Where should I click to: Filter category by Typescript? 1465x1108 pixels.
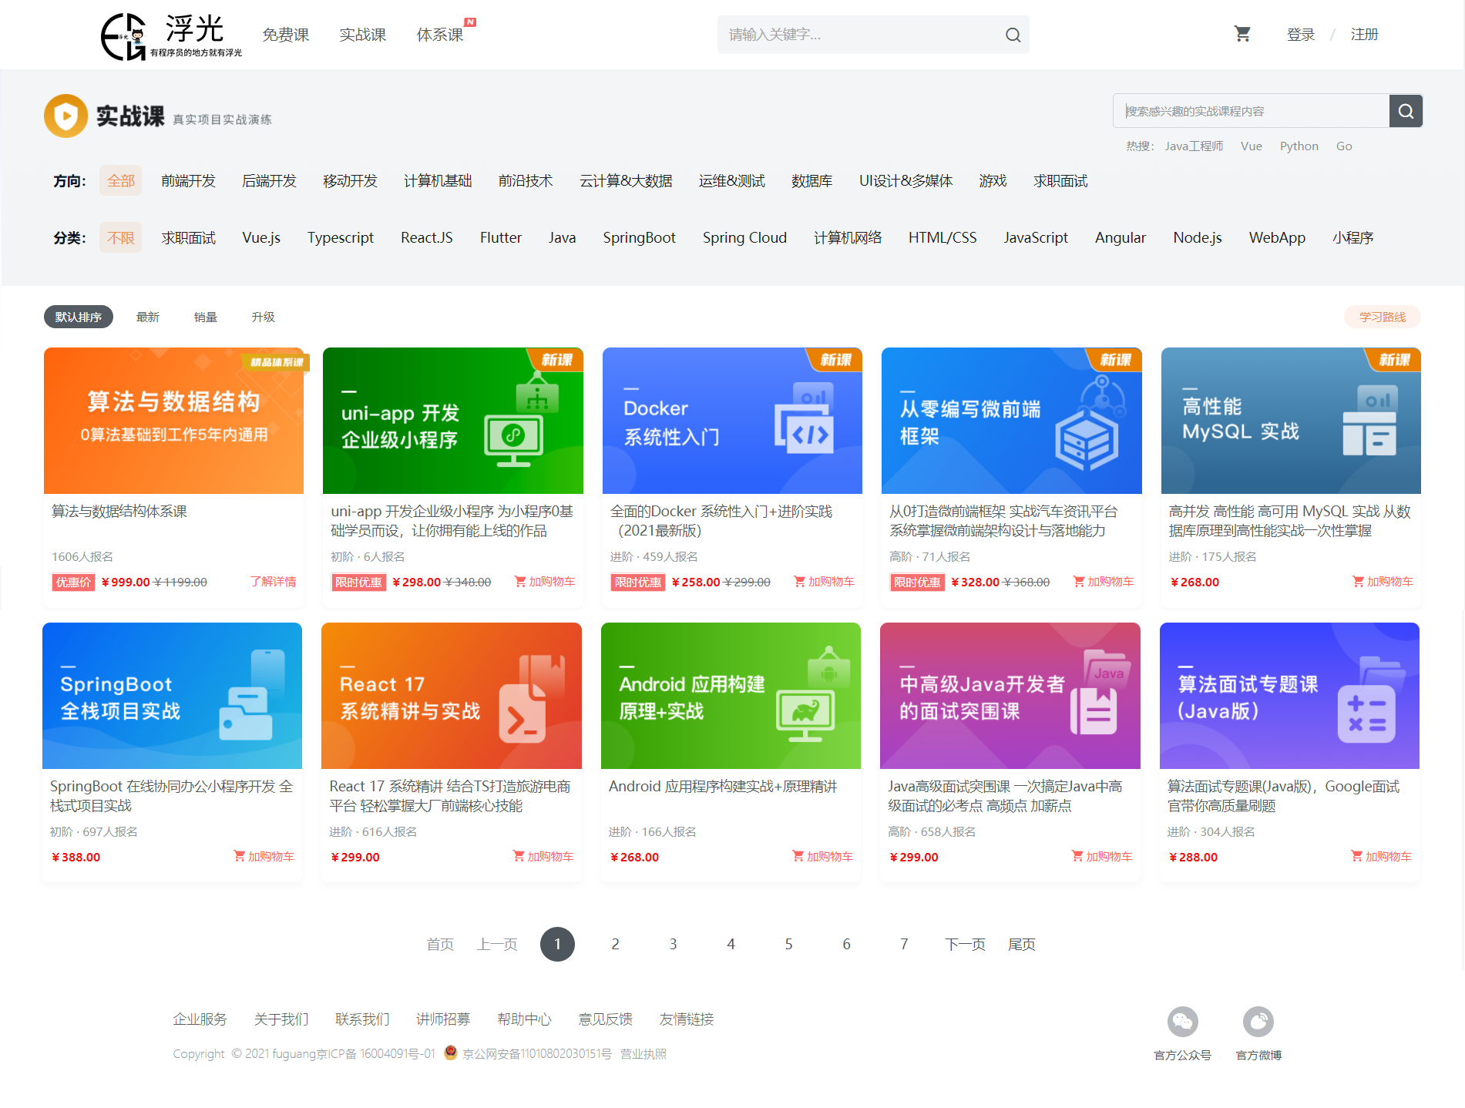341,238
